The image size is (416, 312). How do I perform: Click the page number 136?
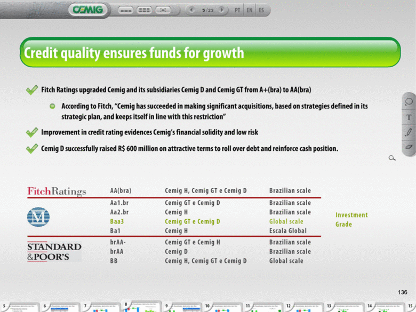(x=403, y=292)
